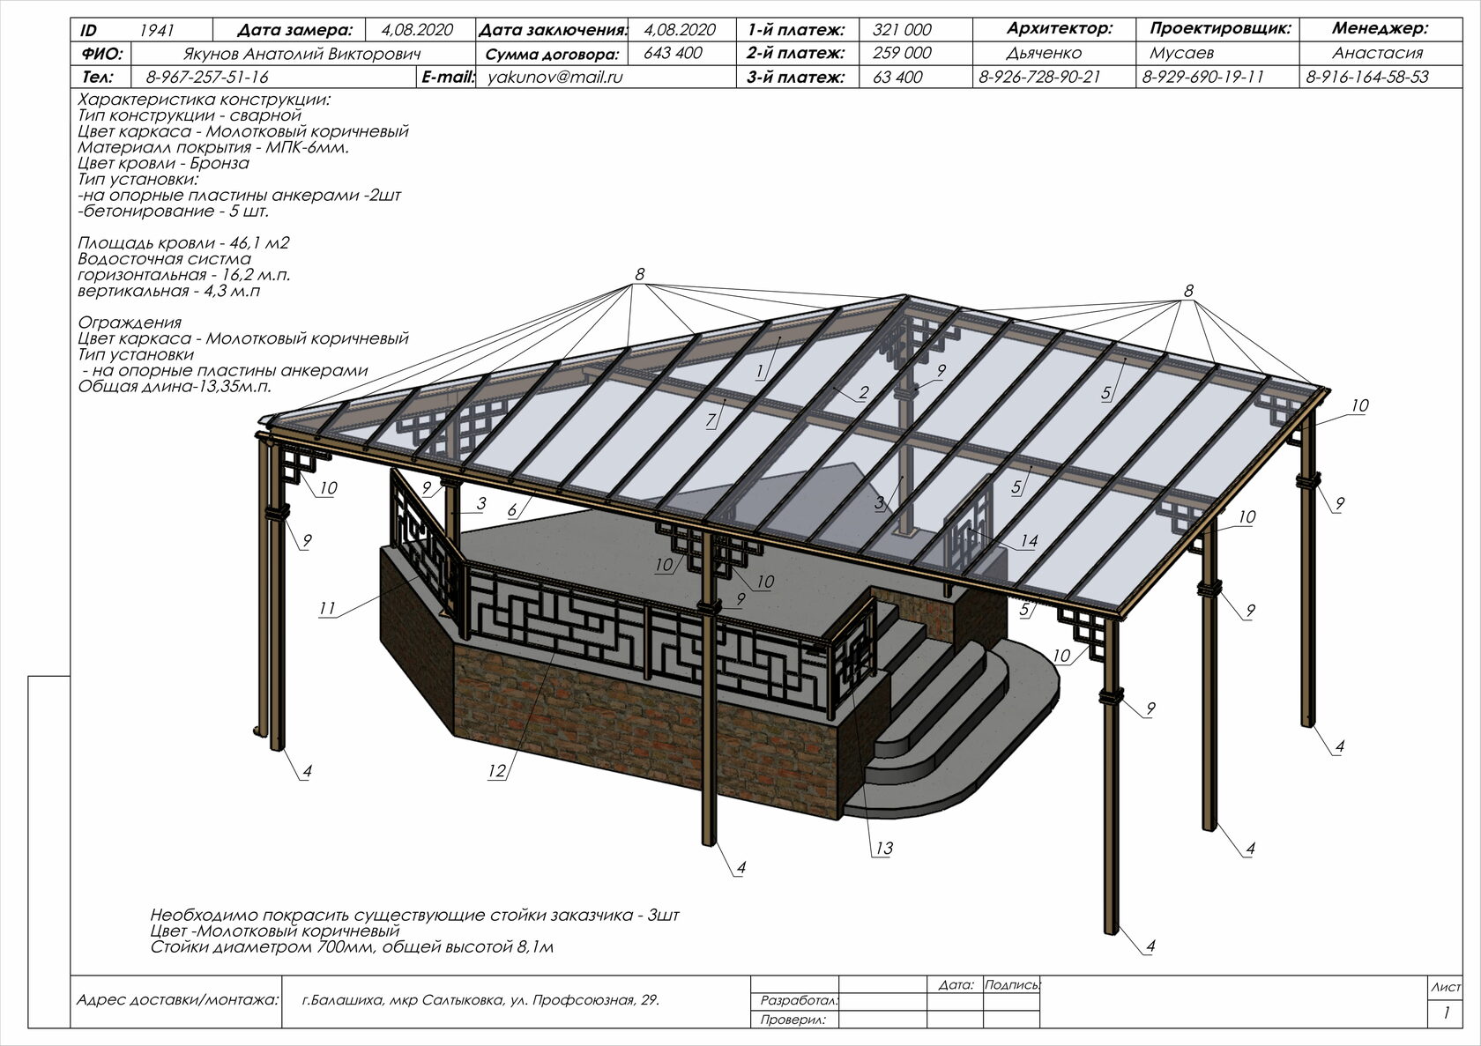Select the designer name 'Мусаев'
The width and height of the screenshot is (1481, 1046).
(x=1181, y=53)
